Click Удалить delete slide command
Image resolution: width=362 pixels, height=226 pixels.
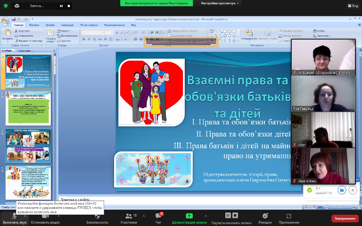pyautogui.click(x=64, y=41)
